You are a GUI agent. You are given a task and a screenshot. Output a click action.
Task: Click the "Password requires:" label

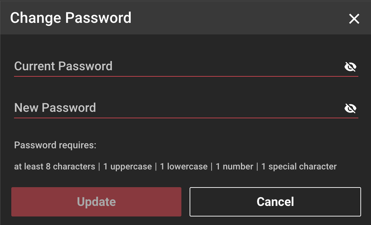(55, 145)
